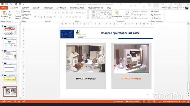Screen dimensions: 190x106
Task: Open Выделить selection dropdown
Action: point(157,18)
